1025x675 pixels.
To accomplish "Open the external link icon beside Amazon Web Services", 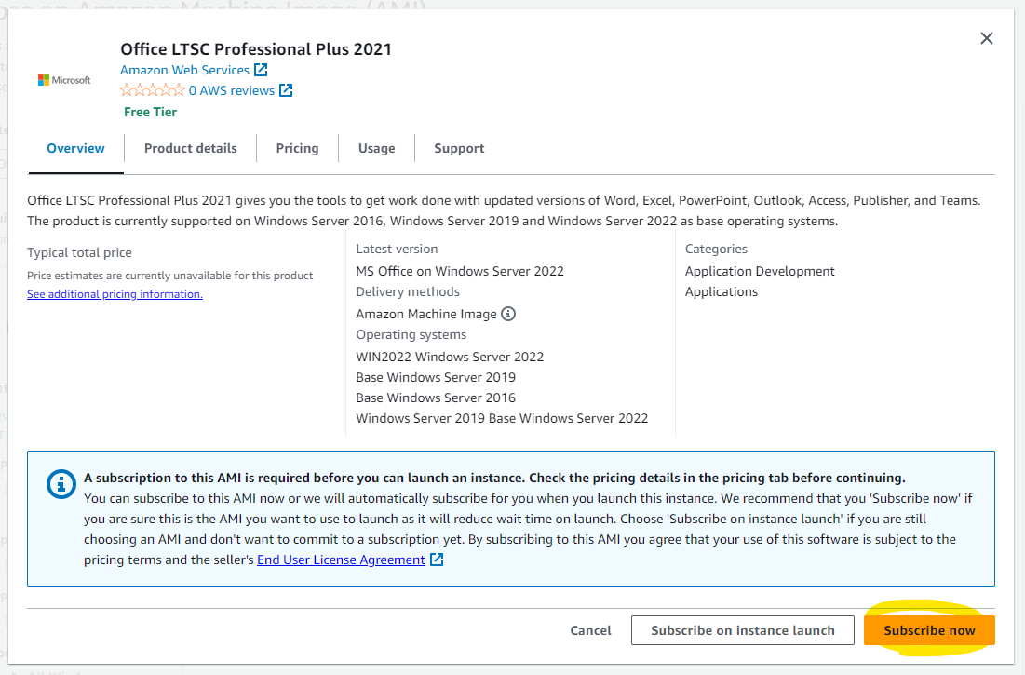I will tap(260, 69).
